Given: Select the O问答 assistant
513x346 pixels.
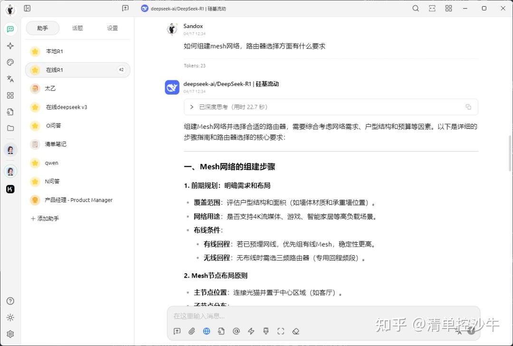Looking at the screenshot, I should pyautogui.click(x=77, y=125).
